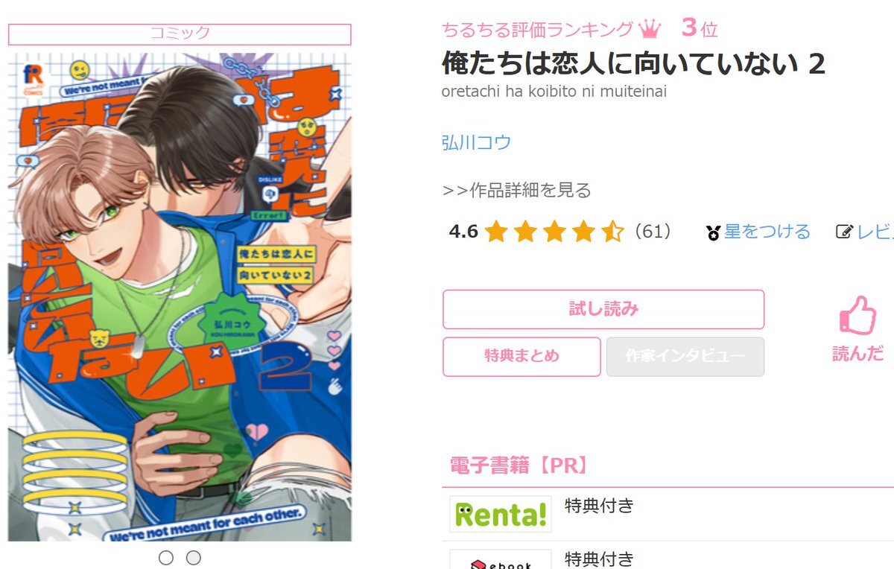Expand details via >>作品詳細を見る
Screen dimensions: 894x569
(x=517, y=190)
